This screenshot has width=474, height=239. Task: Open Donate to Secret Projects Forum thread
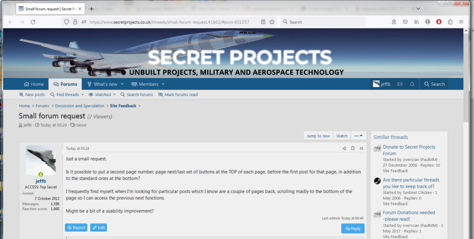pyautogui.click(x=409, y=150)
